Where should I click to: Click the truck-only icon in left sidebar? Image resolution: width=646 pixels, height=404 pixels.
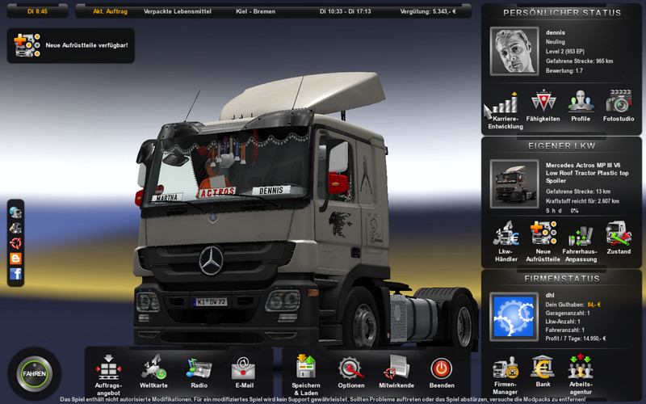point(15,228)
